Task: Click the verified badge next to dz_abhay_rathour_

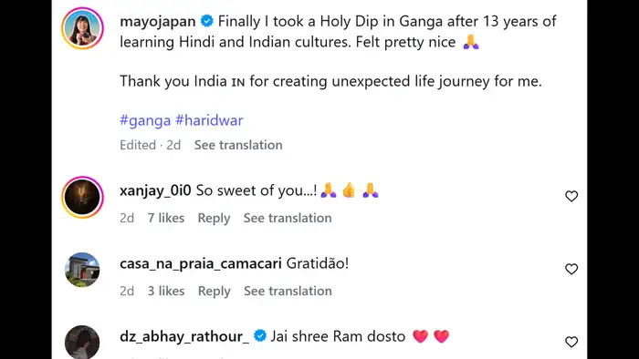Action: pyautogui.click(x=260, y=336)
